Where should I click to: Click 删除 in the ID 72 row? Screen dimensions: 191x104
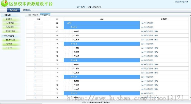156,56
